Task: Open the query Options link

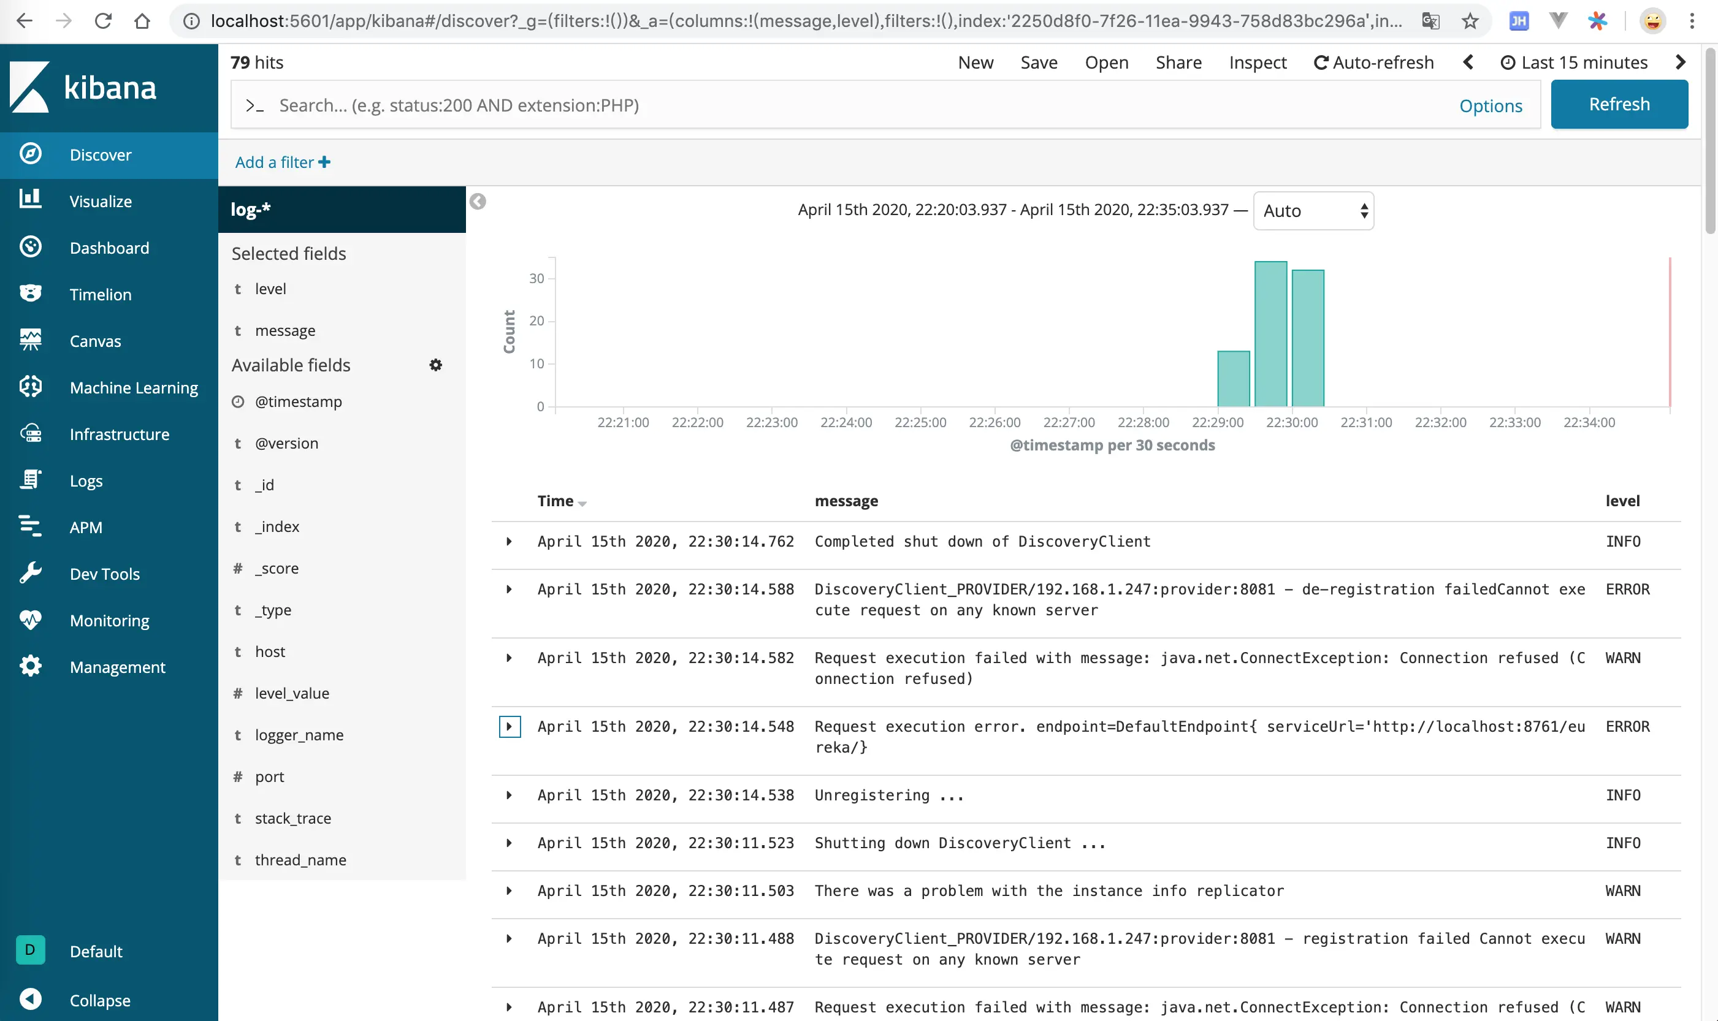Action: coord(1491,105)
